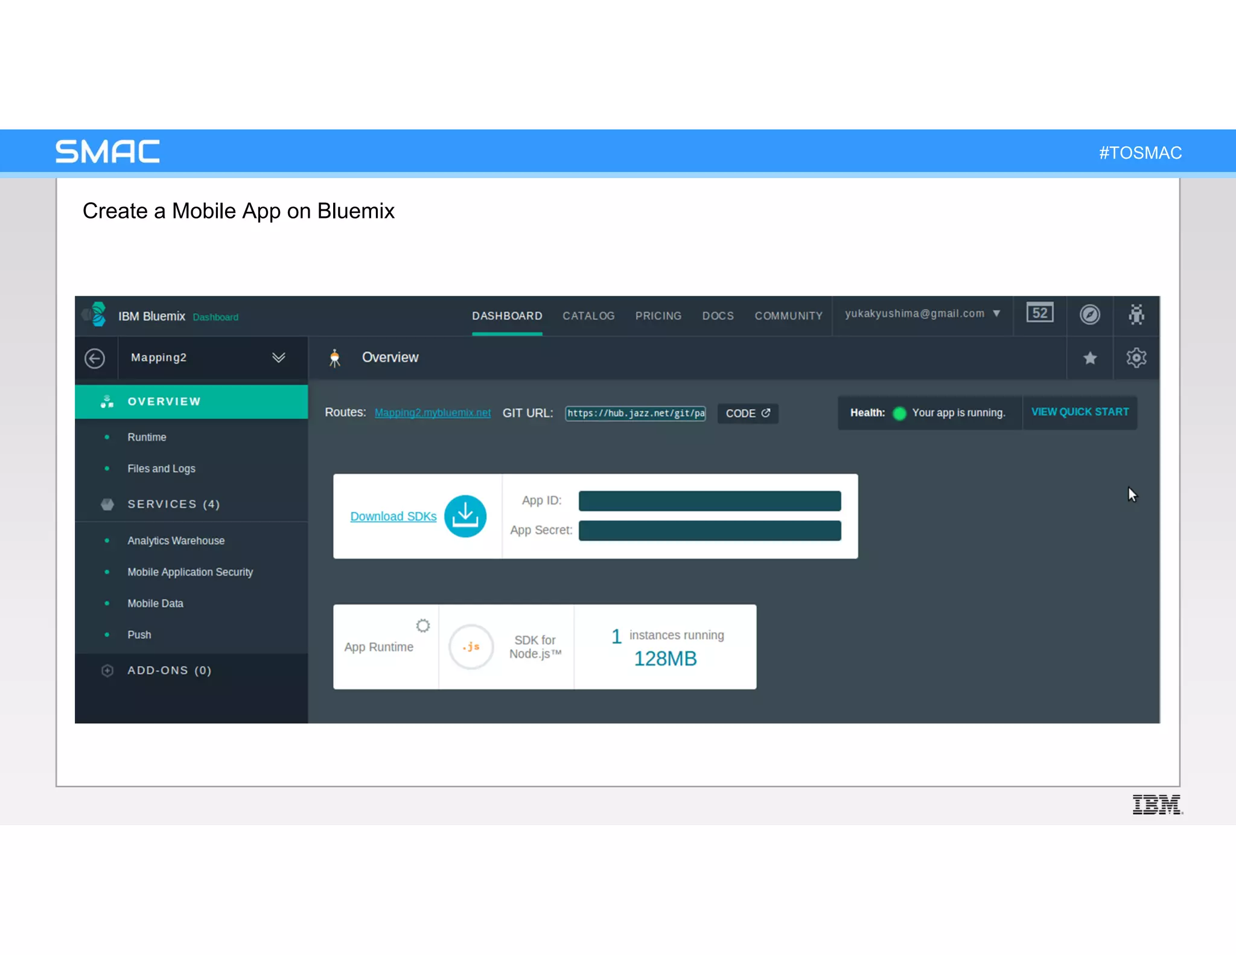The width and height of the screenshot is (1236, 955).
Task: Click the 128MB memory value
Action: pyautogui.click(x=665, y=659)
